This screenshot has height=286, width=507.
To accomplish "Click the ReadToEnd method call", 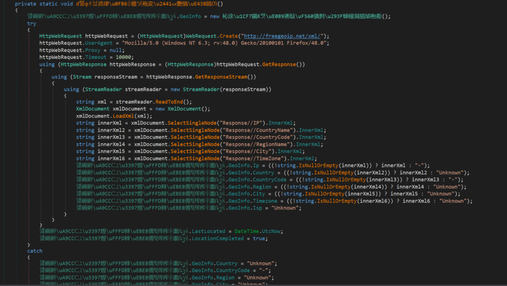I will (169, 102).
